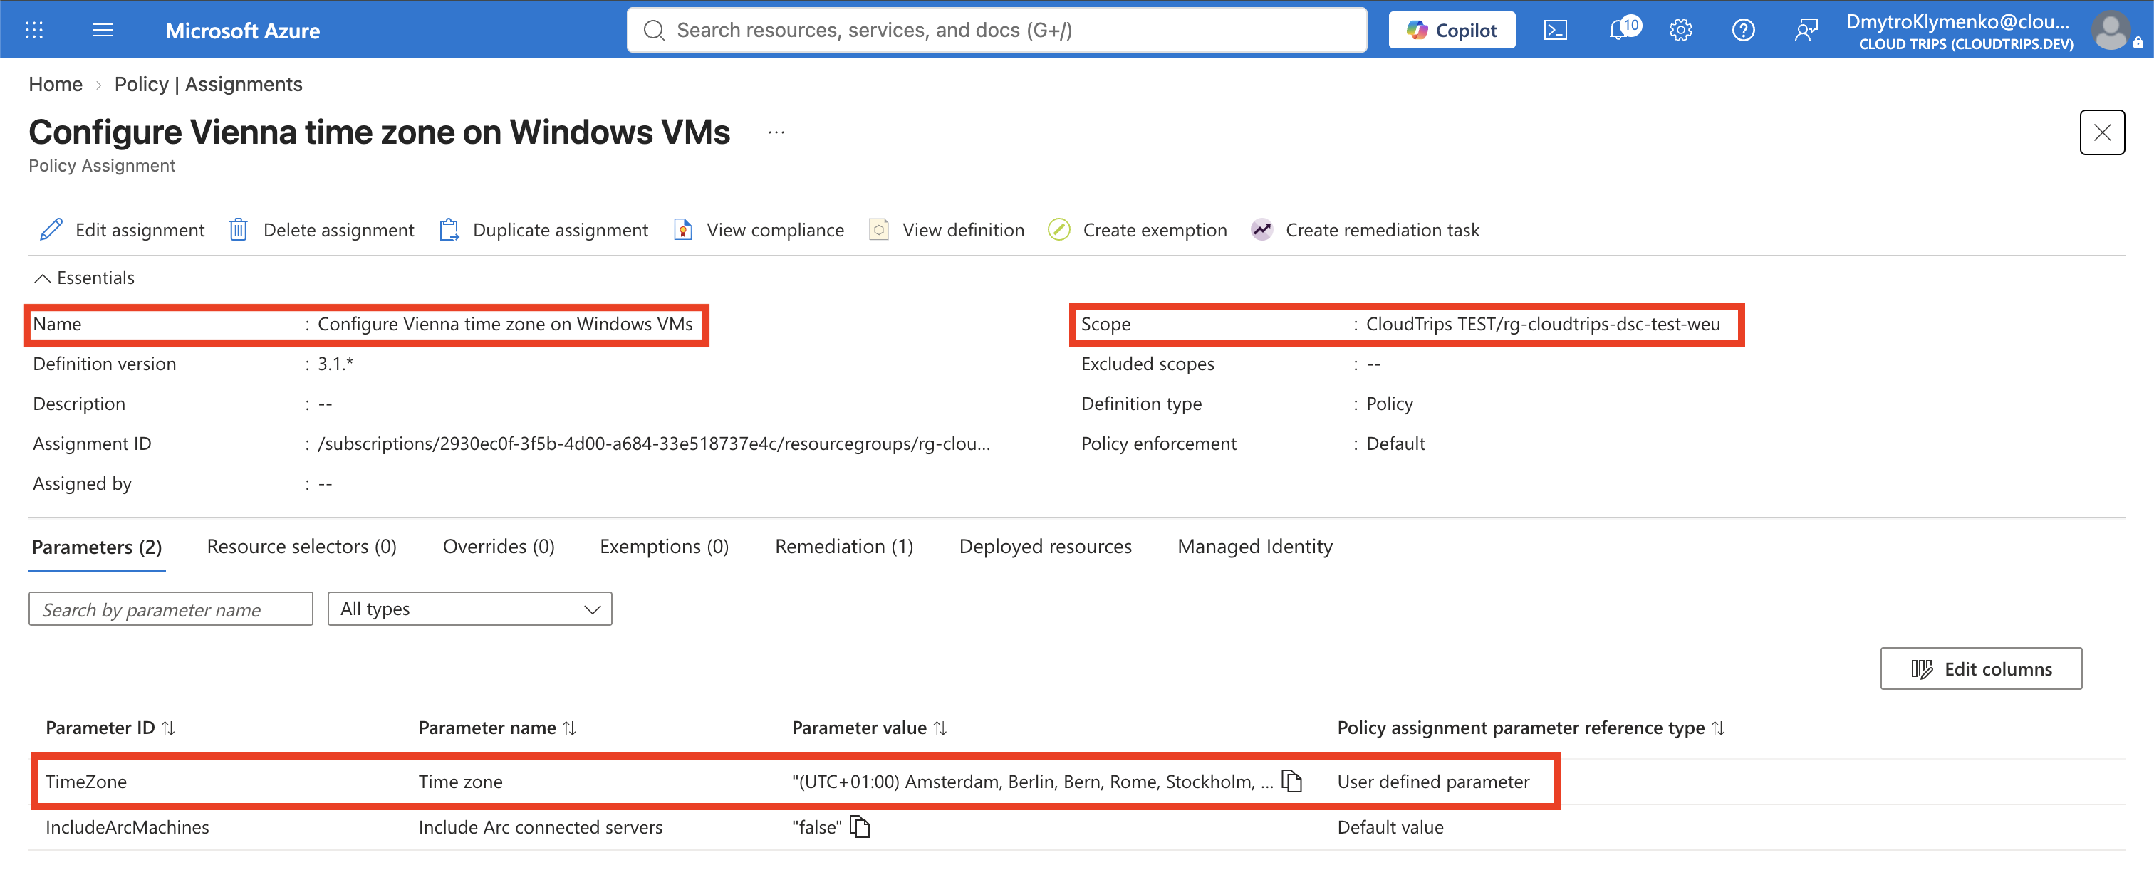Click the Time zone parameter name cell
The width and height of the screenshot is (2154, 887).
(461, 782)
